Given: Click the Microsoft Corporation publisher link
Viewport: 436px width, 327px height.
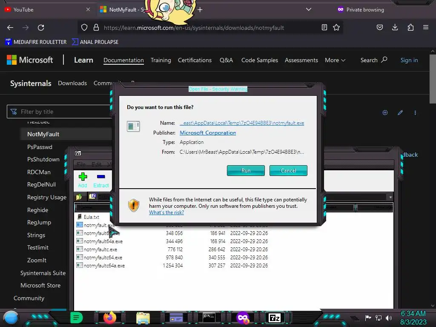Looking at the screenshot, I should point(208,133).
